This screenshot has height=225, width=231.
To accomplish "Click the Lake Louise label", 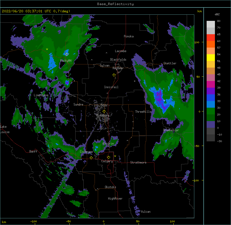I will (5, 129).
